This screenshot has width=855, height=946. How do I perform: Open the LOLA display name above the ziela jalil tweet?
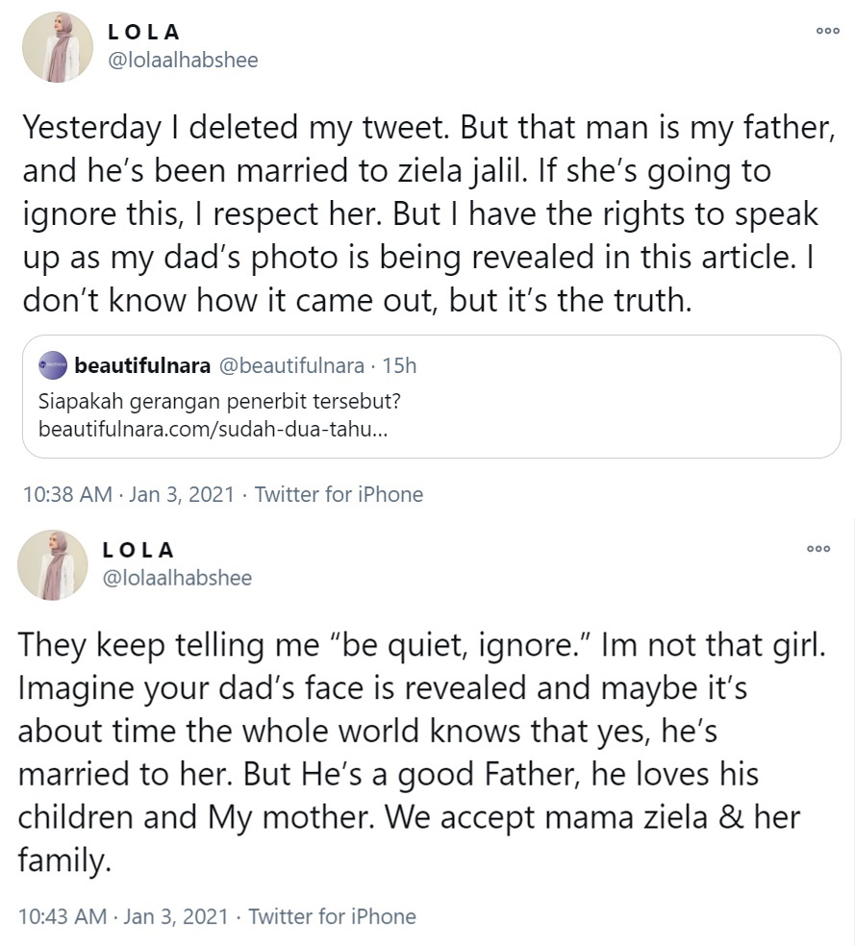point(144,32)
